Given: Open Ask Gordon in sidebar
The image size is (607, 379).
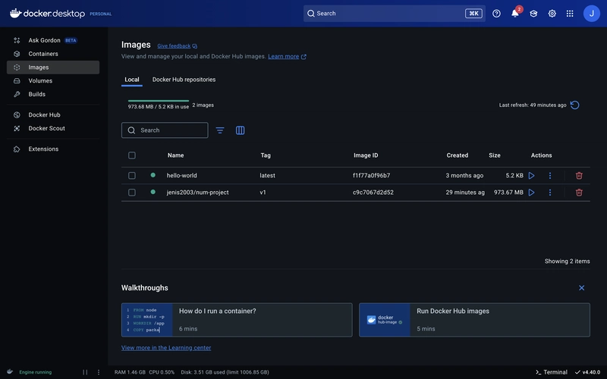Looking at the screenshot, I should [53, 40].
